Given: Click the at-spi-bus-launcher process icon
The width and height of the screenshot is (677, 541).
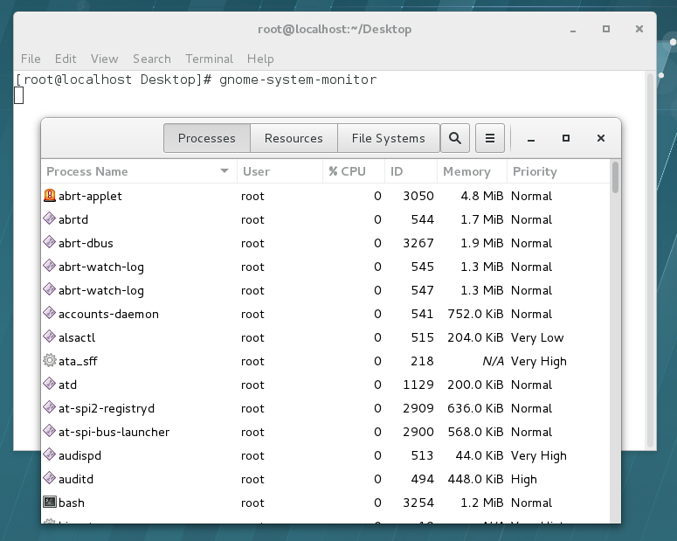Looking at the screenshot, I should 50,431.
